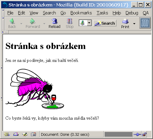Image resolution: width=153 pixels, height=139 pixels.
Task: Open Mail from the status bar icon
Action: pos(16,134)
